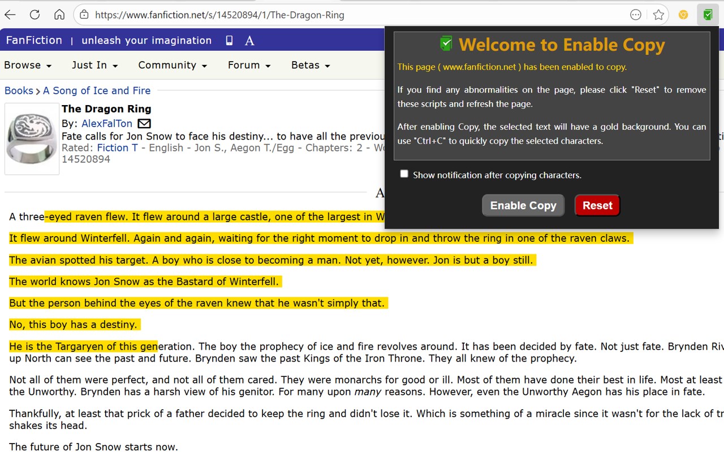Open the address bar more-options ellipsis icon

pos(636,15)
